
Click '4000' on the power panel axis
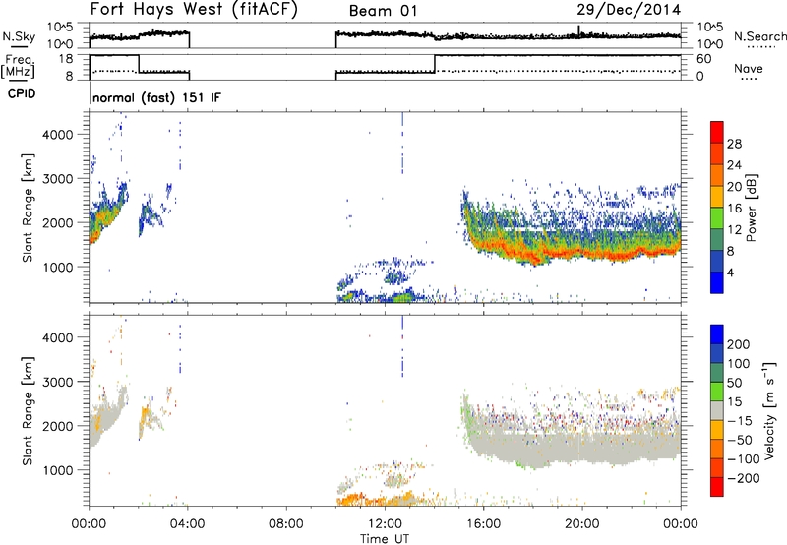(x=57, y=135)
